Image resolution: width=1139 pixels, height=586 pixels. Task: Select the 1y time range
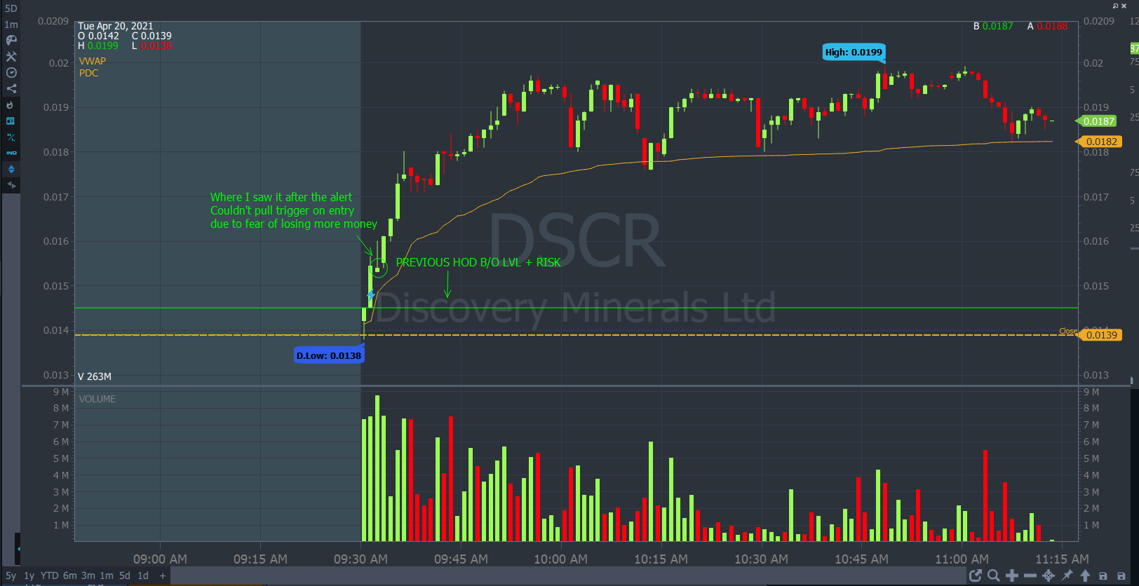[x=29, y=576]
